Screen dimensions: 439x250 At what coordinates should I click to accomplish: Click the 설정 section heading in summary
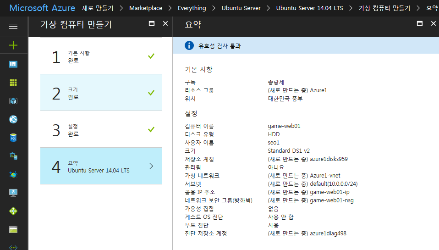pos(191,113)
